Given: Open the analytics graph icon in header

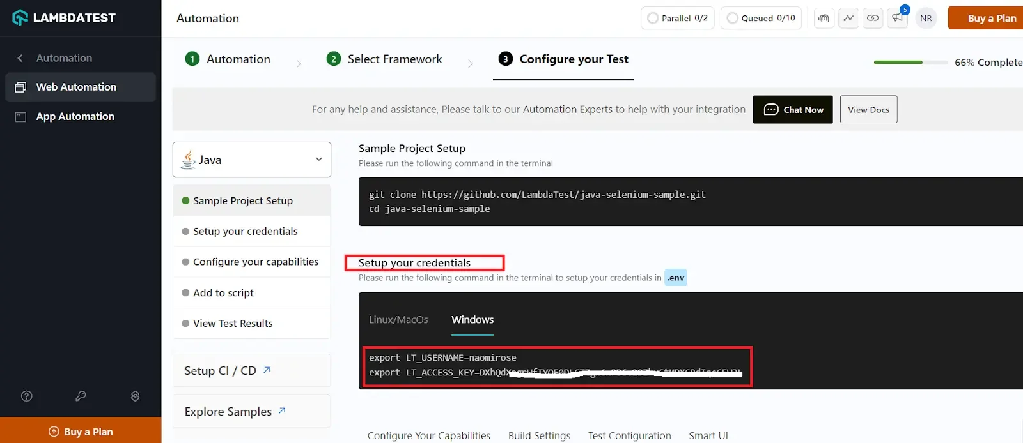Looking at the screenshot, I should pyautogui.click(x=848, y=18).
